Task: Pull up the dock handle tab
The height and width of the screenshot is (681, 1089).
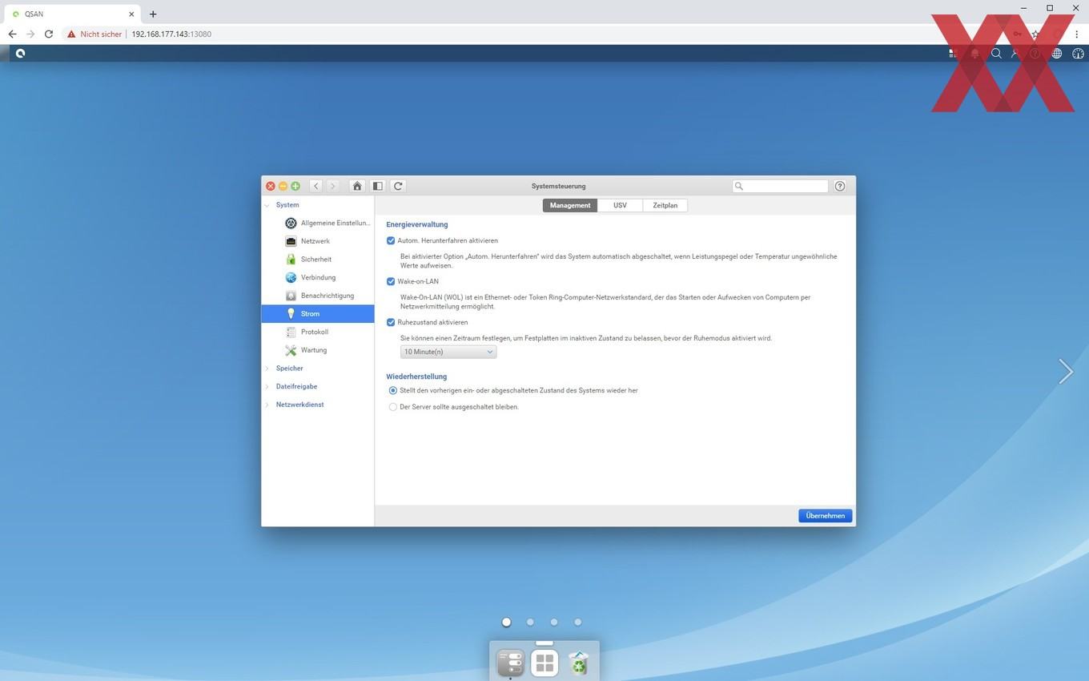Action: tap(544, 643)
